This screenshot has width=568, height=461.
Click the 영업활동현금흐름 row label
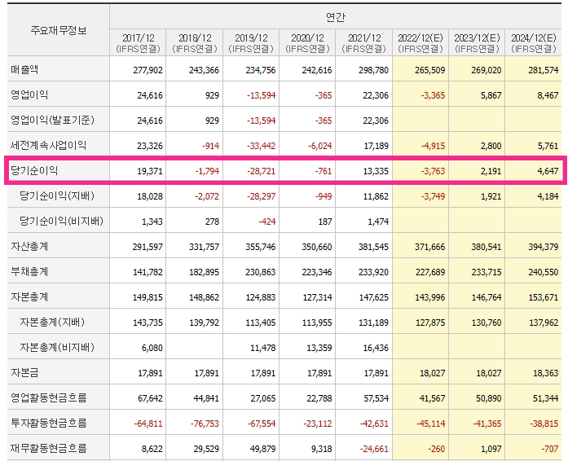coord(49,397)
